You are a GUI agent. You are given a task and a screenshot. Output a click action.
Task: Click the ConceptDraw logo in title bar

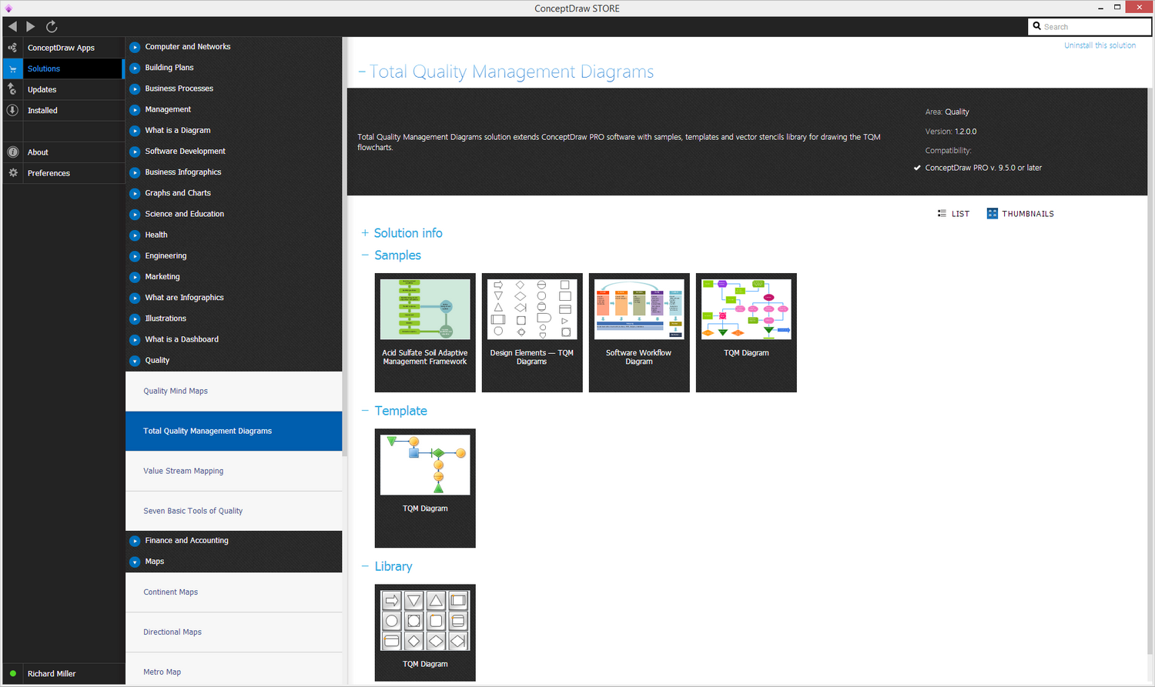point(8,8)
